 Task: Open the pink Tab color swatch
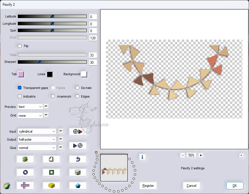pos(21,74)
